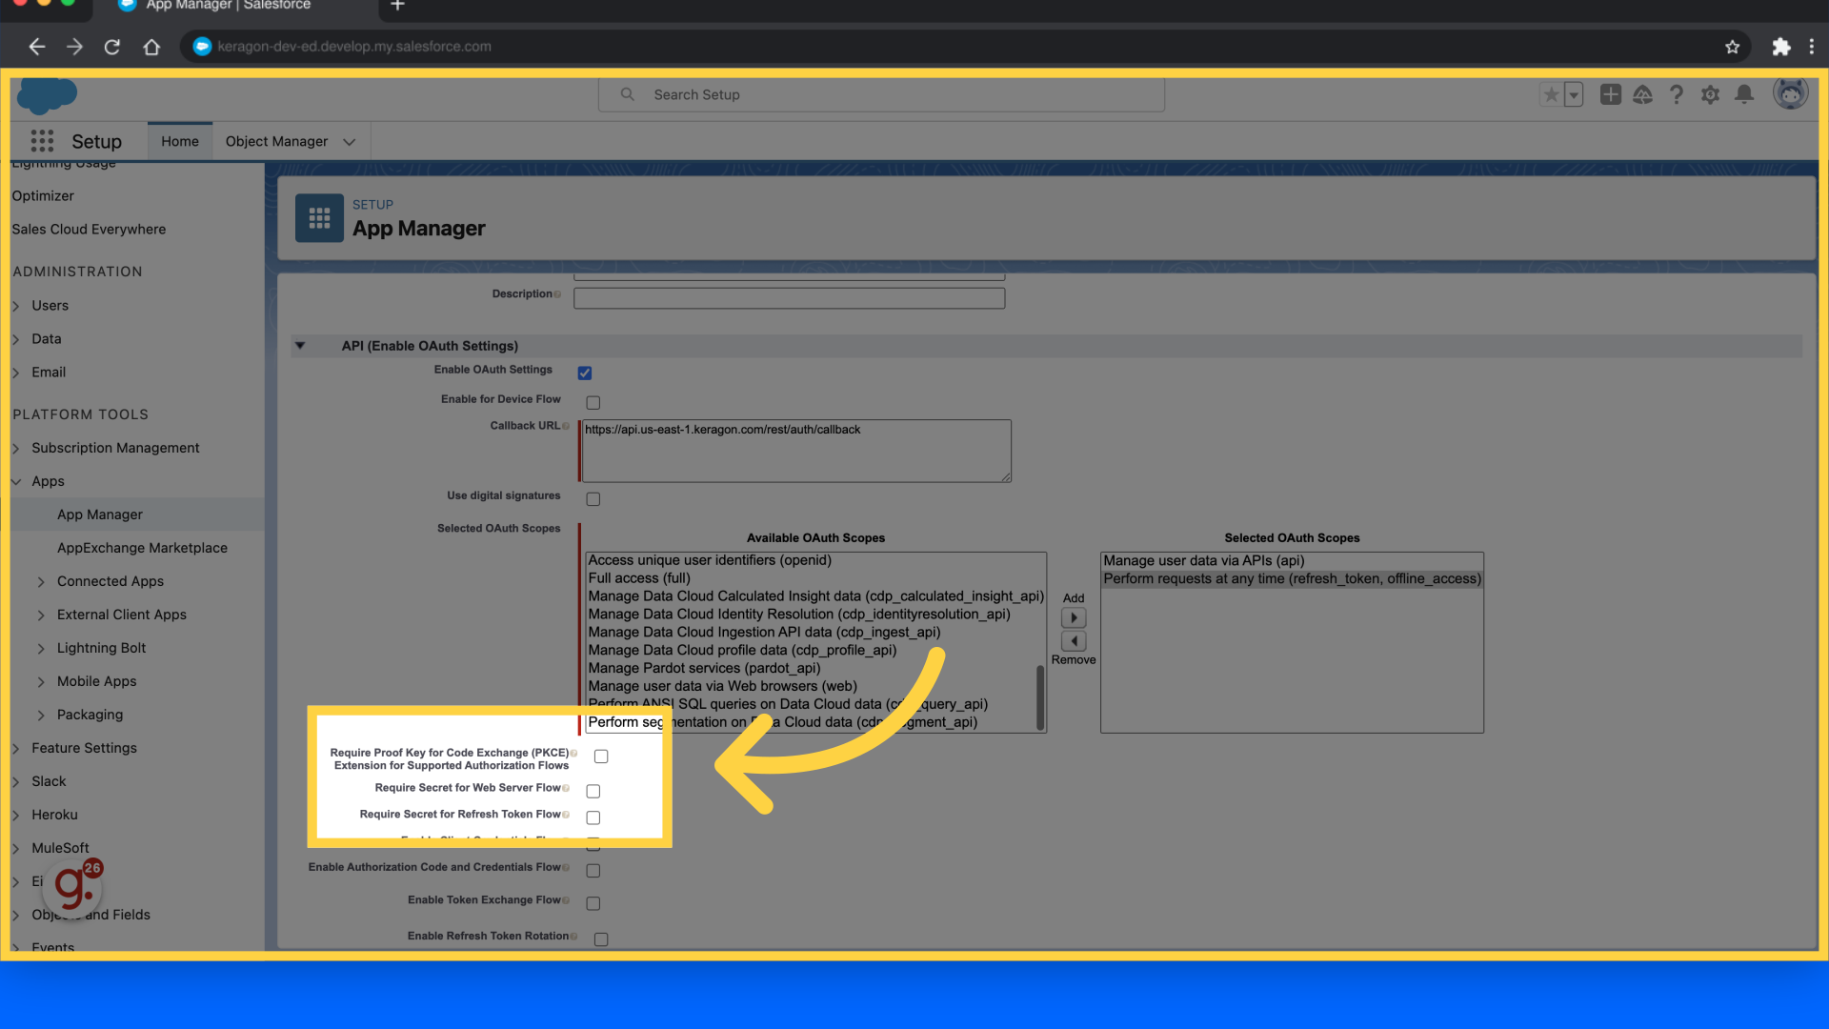Click the browser home icon
1829x1029 pixels.
pyautogui.click(x=151, y=47)
